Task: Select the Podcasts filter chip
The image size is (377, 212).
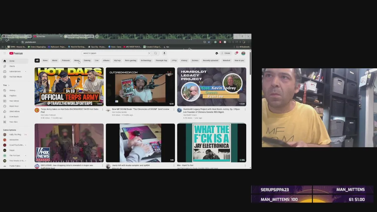Action: tap(66, 60)
